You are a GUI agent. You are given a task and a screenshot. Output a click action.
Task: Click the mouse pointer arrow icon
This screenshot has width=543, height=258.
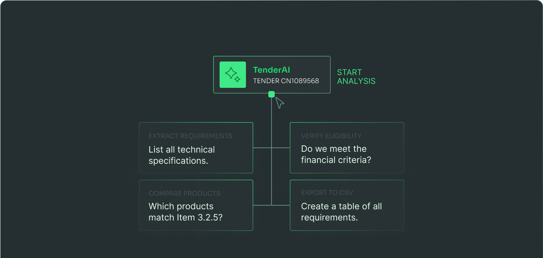pos(279,103)
